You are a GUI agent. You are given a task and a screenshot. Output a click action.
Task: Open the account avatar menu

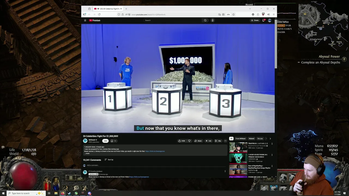click(x=270, y=20)
